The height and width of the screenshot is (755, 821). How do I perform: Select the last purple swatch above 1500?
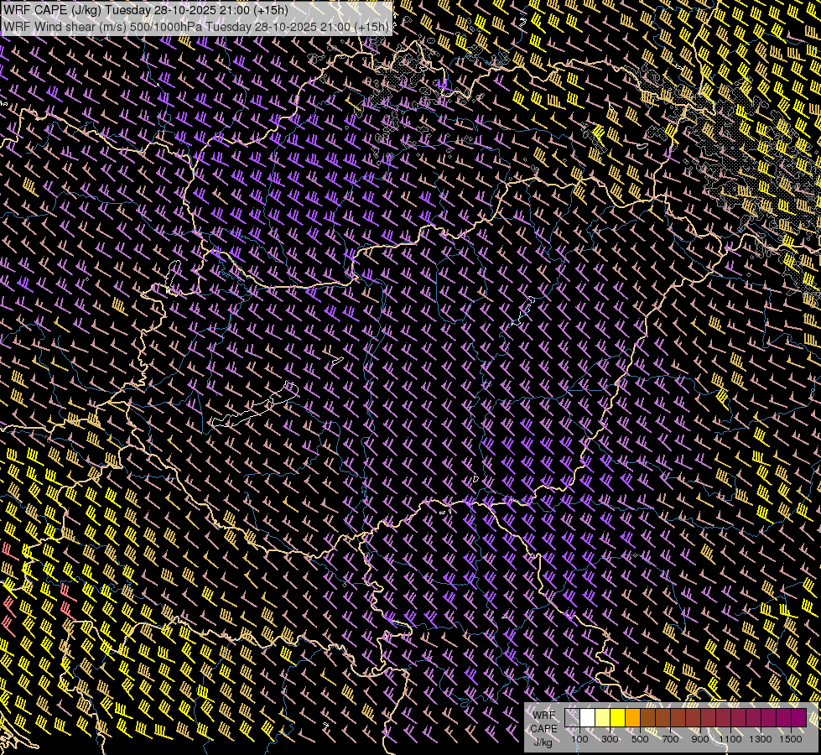tap(798, 718)
